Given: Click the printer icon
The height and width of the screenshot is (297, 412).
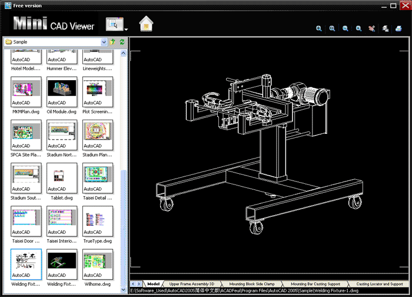Looking at the screenshot, I should click(x=399, y=28).
